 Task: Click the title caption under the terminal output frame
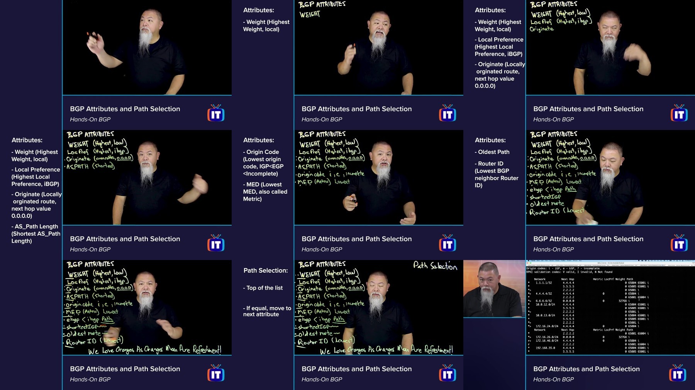pyautogui.click(x=586, y=369)
